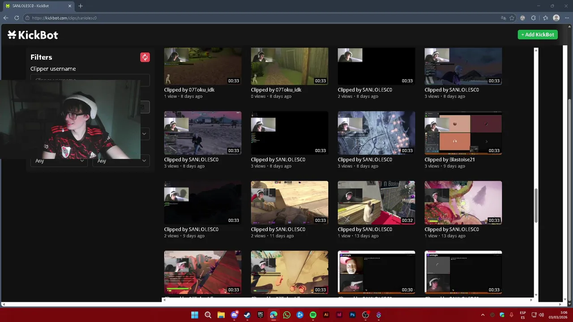Play the top-down map view clip thumbnail
Screen dimensions: 573x322
point(376,133)
